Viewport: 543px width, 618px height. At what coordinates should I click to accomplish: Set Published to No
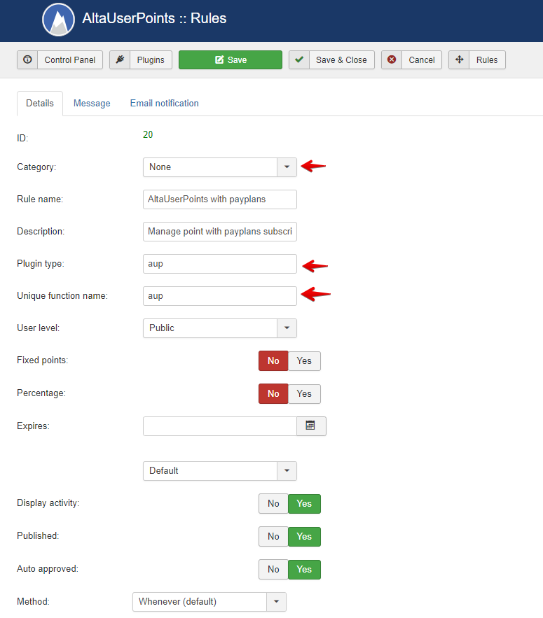click(273, 536)
